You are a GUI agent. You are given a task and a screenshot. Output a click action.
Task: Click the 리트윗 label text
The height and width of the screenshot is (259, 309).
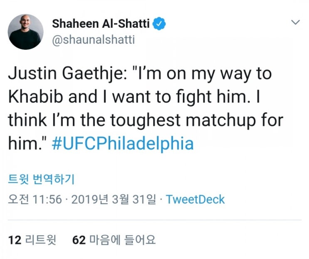coord(41,240)
